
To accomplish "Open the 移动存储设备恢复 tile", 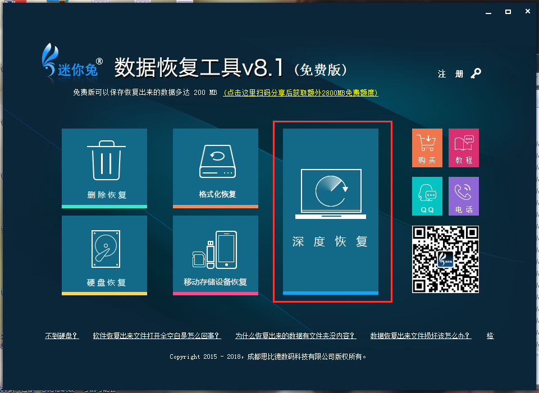I will pyautogui.click(x=216, y=255).
